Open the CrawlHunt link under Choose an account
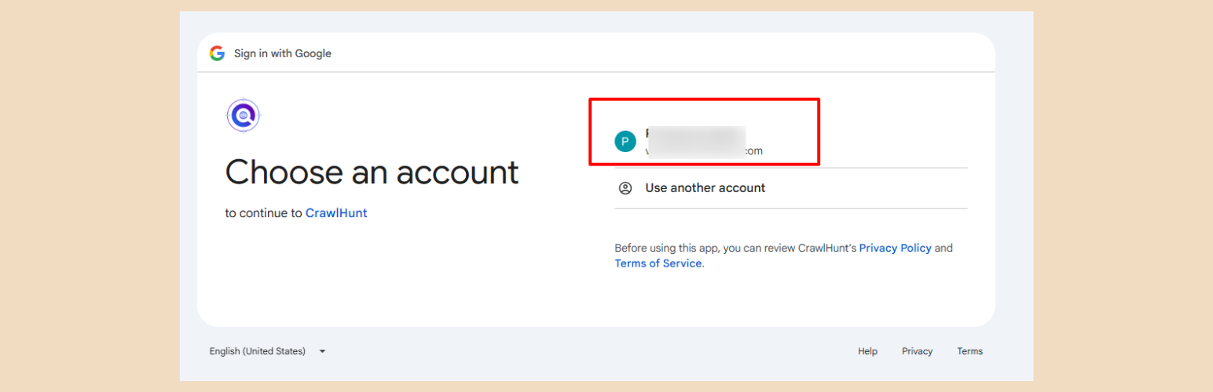1213x392 pixels. click(336, 212)
